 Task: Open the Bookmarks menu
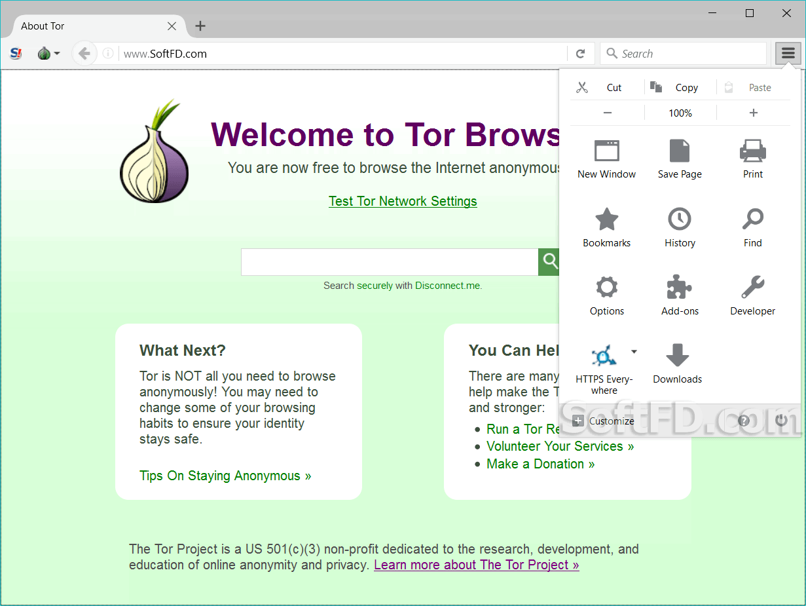click(x=607, y=227)
